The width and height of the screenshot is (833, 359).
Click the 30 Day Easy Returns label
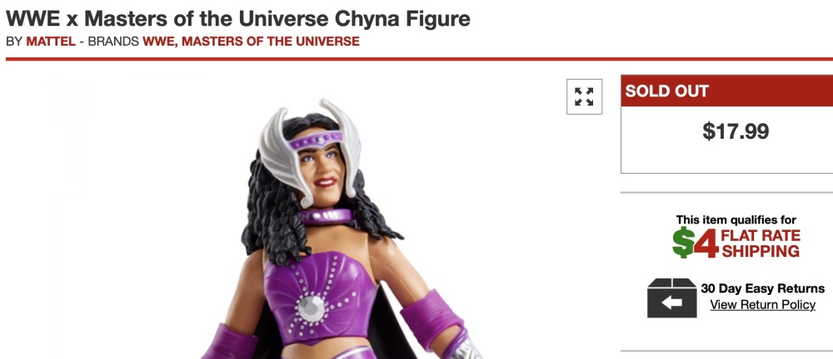762,288
